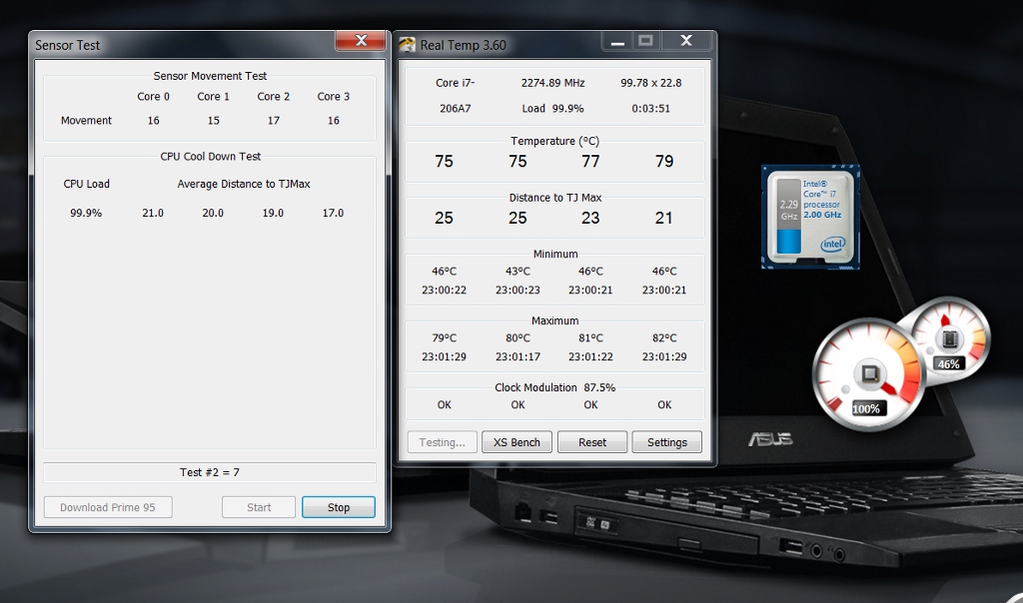Select the "Core 1" column header
1023x603 pixels.
pos(214,97)
